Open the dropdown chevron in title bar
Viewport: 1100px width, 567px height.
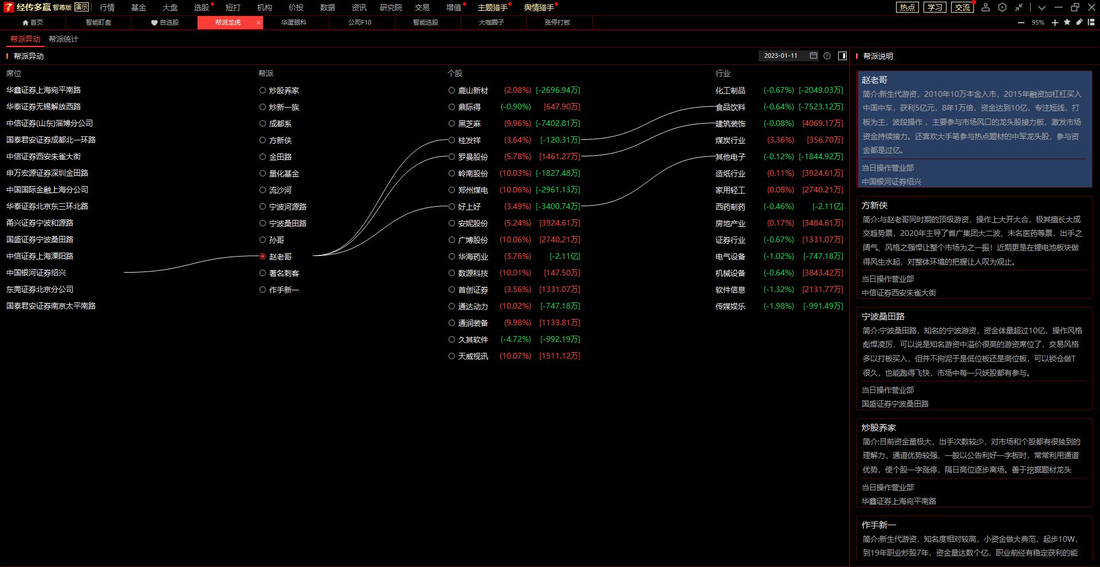coord(1042,7)
